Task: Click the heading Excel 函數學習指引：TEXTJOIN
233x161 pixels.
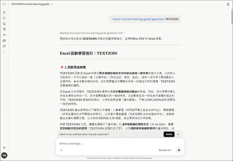Action: 88,53
